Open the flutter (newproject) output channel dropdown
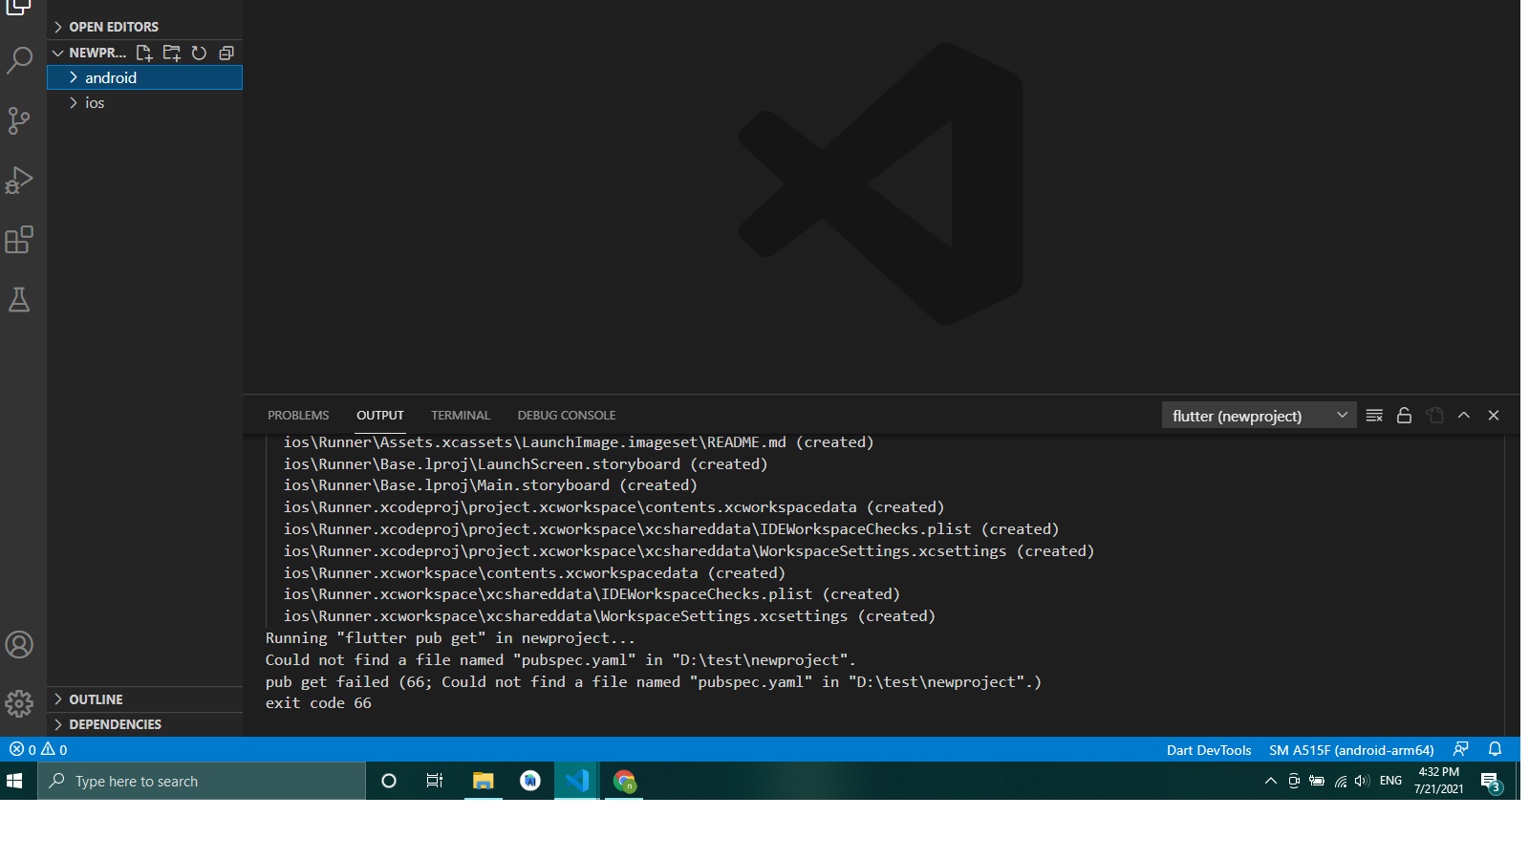 click(1258, 415)
